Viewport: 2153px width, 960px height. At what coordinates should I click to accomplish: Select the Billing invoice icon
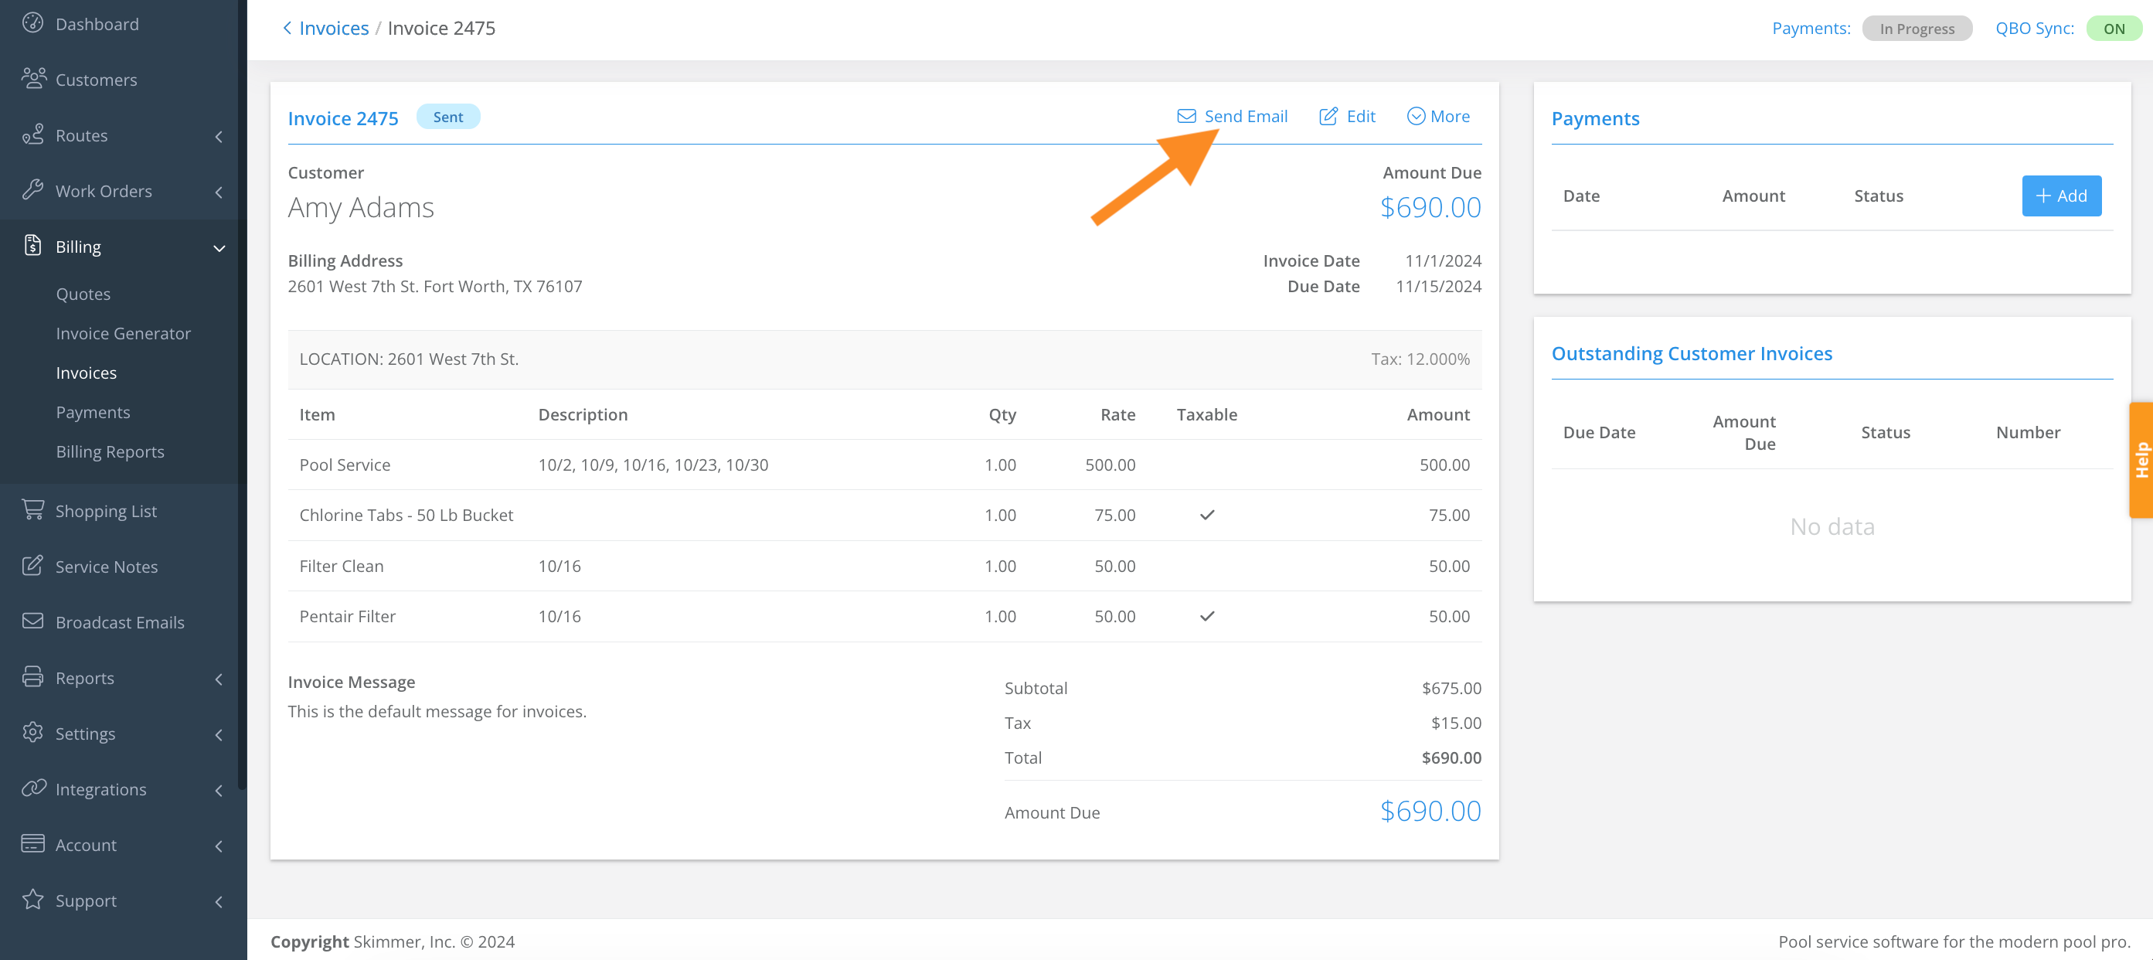click(x=32, y=246)
